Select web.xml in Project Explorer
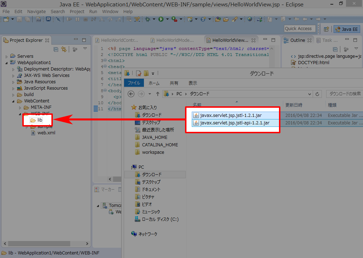 pos(43,133)
